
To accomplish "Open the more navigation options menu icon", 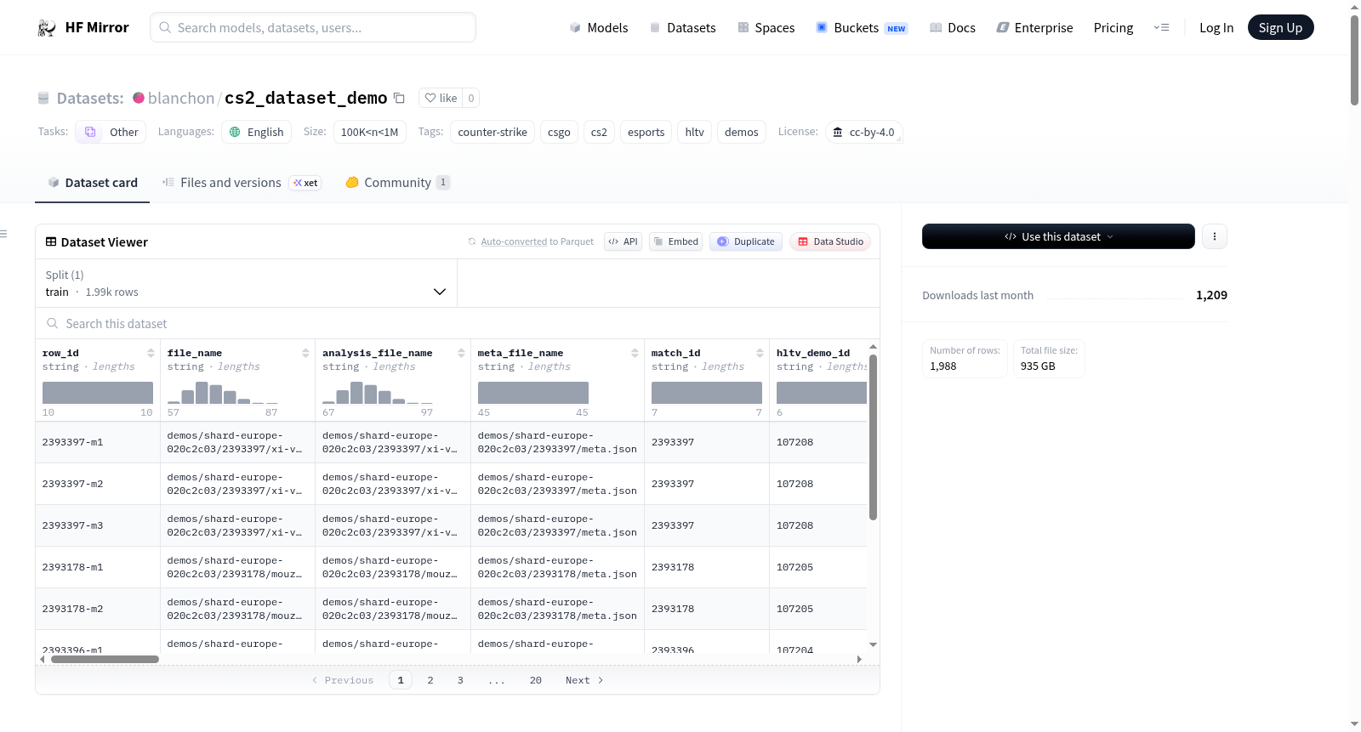I will pyautogui.click(x=1161, y=27).
